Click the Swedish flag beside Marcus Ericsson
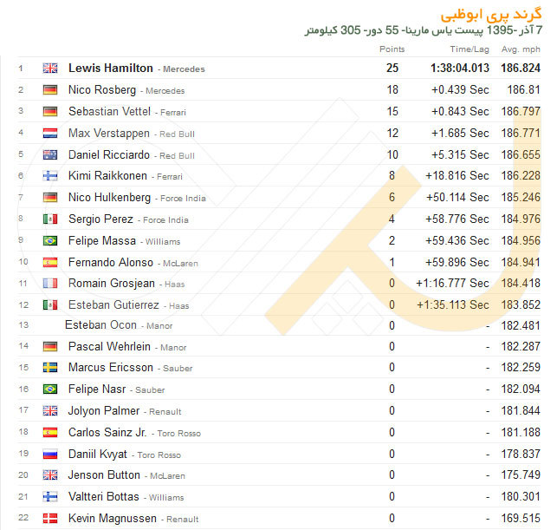 click(50, 368)
